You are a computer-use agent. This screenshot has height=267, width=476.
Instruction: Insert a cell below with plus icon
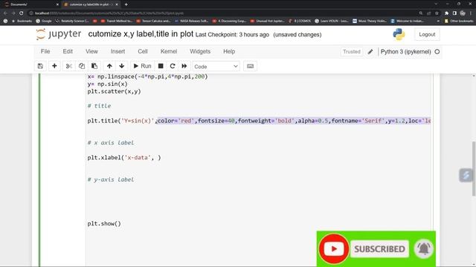[54, 66]
